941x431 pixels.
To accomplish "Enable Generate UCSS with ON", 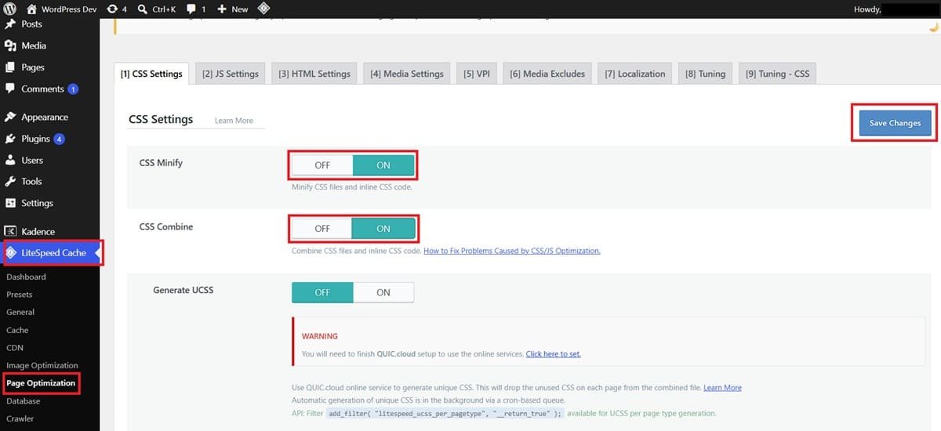I will [x=383, y=292].
